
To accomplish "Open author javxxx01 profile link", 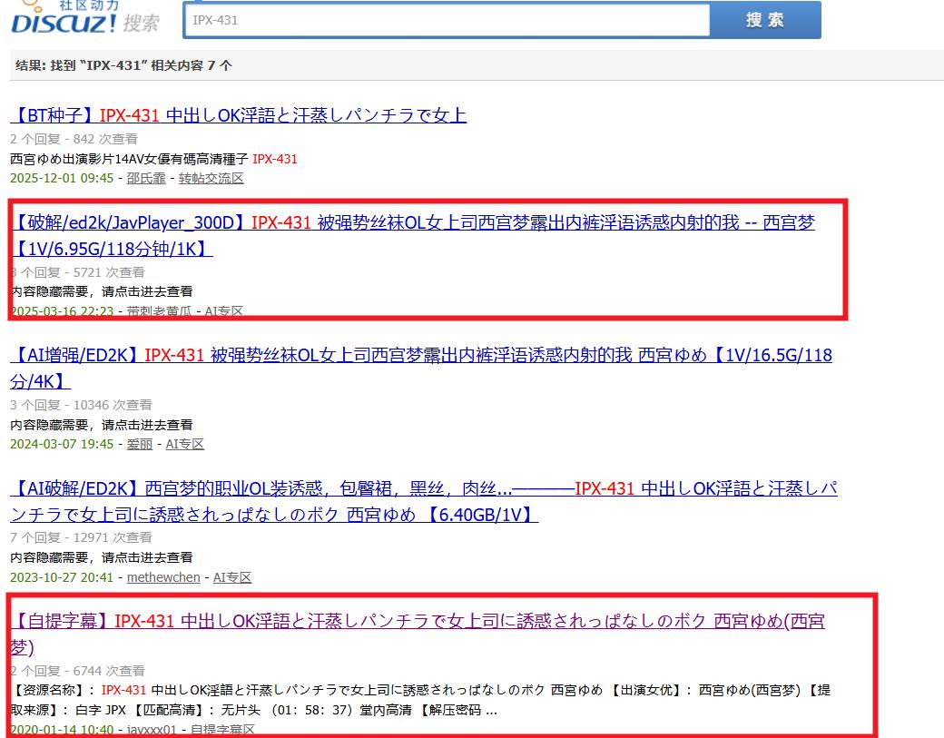I will point(152,730).
